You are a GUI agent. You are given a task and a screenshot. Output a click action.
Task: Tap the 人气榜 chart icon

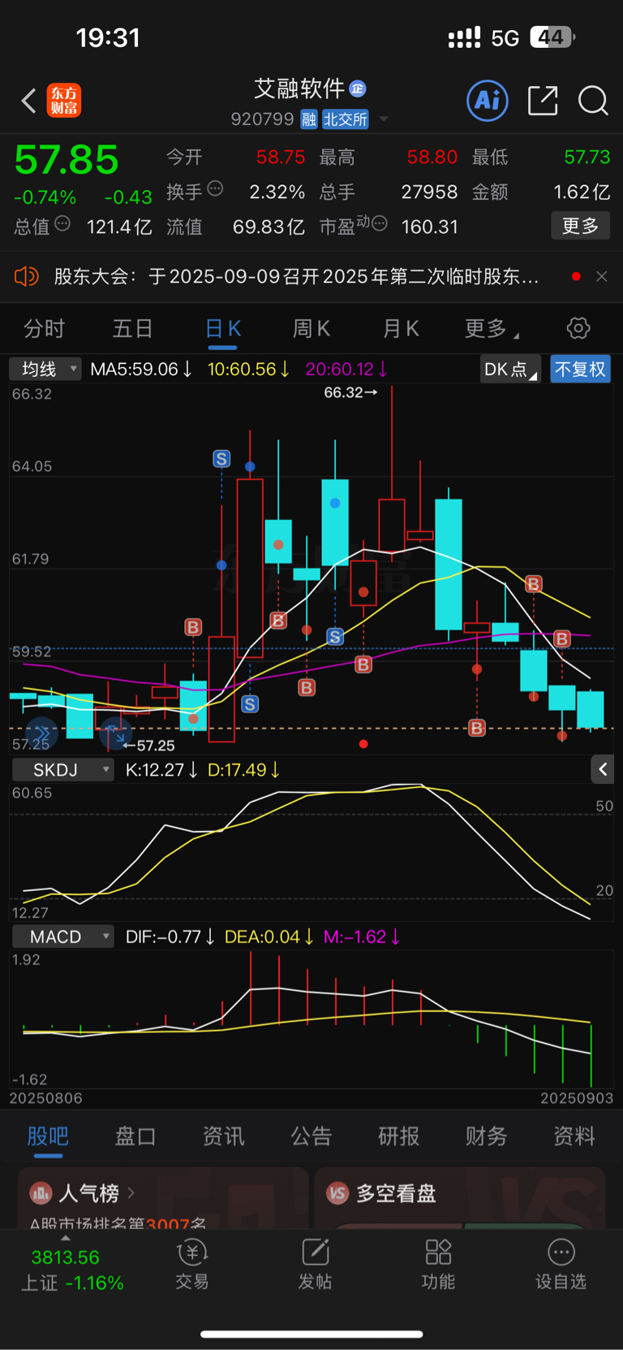(x=41, y=1193)
